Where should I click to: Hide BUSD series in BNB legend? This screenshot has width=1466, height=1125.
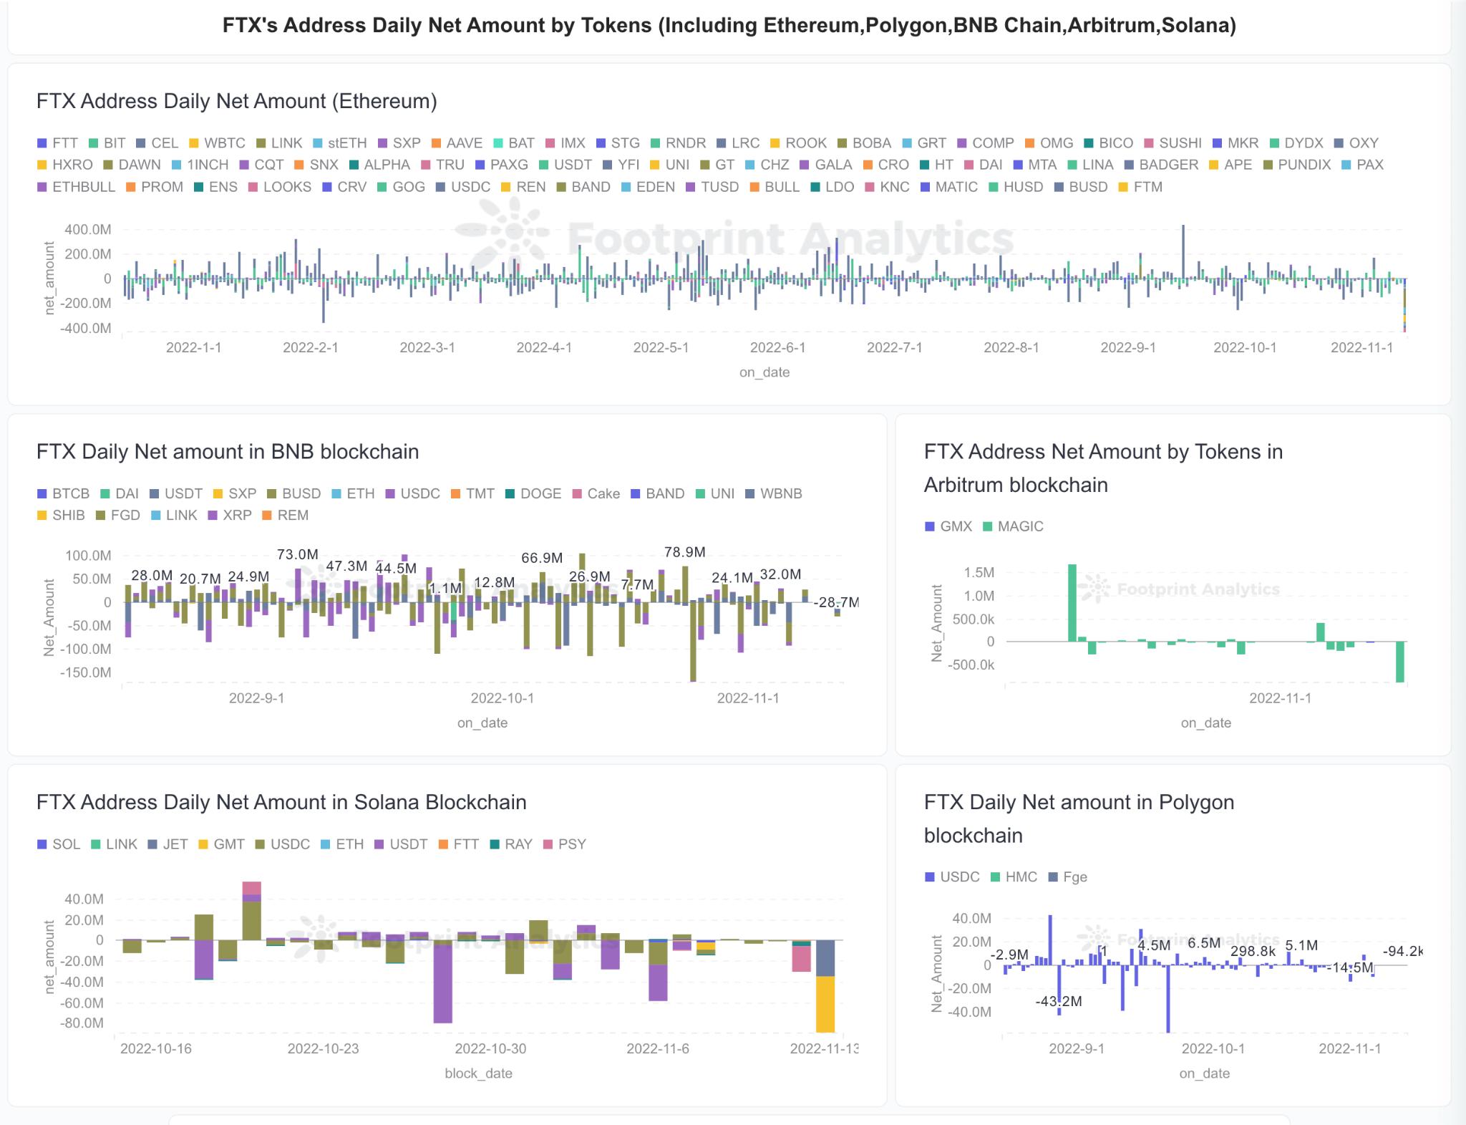(x=293, y=493)
